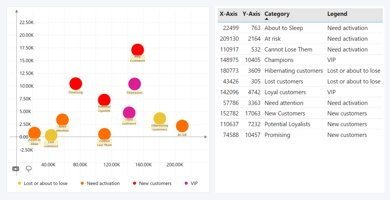The height and width of the screenshot is (200, 390).
Task: Select the Champions pink bubble
Action: [x=134, y=84]
